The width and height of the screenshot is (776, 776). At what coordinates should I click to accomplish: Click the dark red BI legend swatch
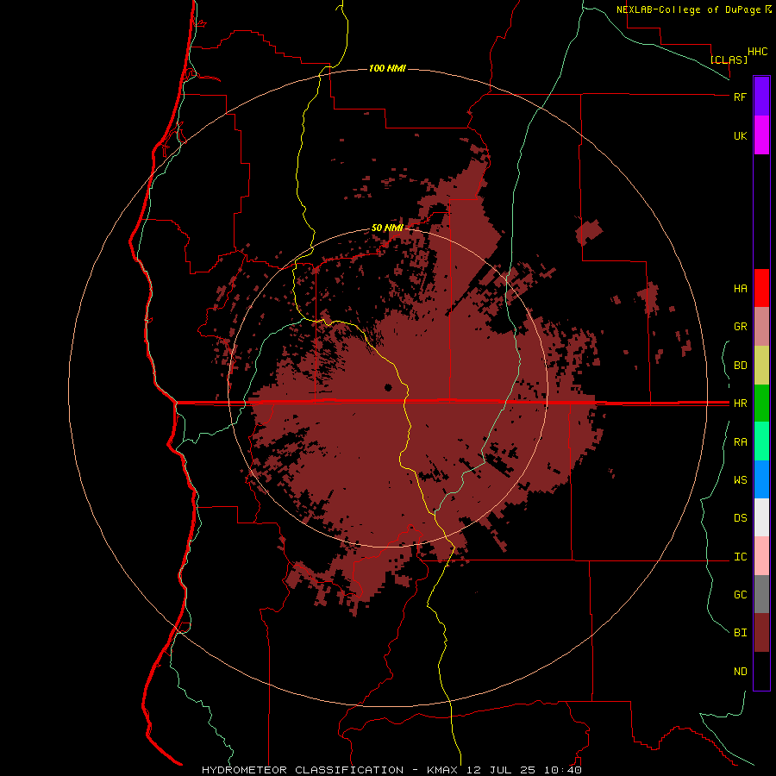(x=761, y=633)
